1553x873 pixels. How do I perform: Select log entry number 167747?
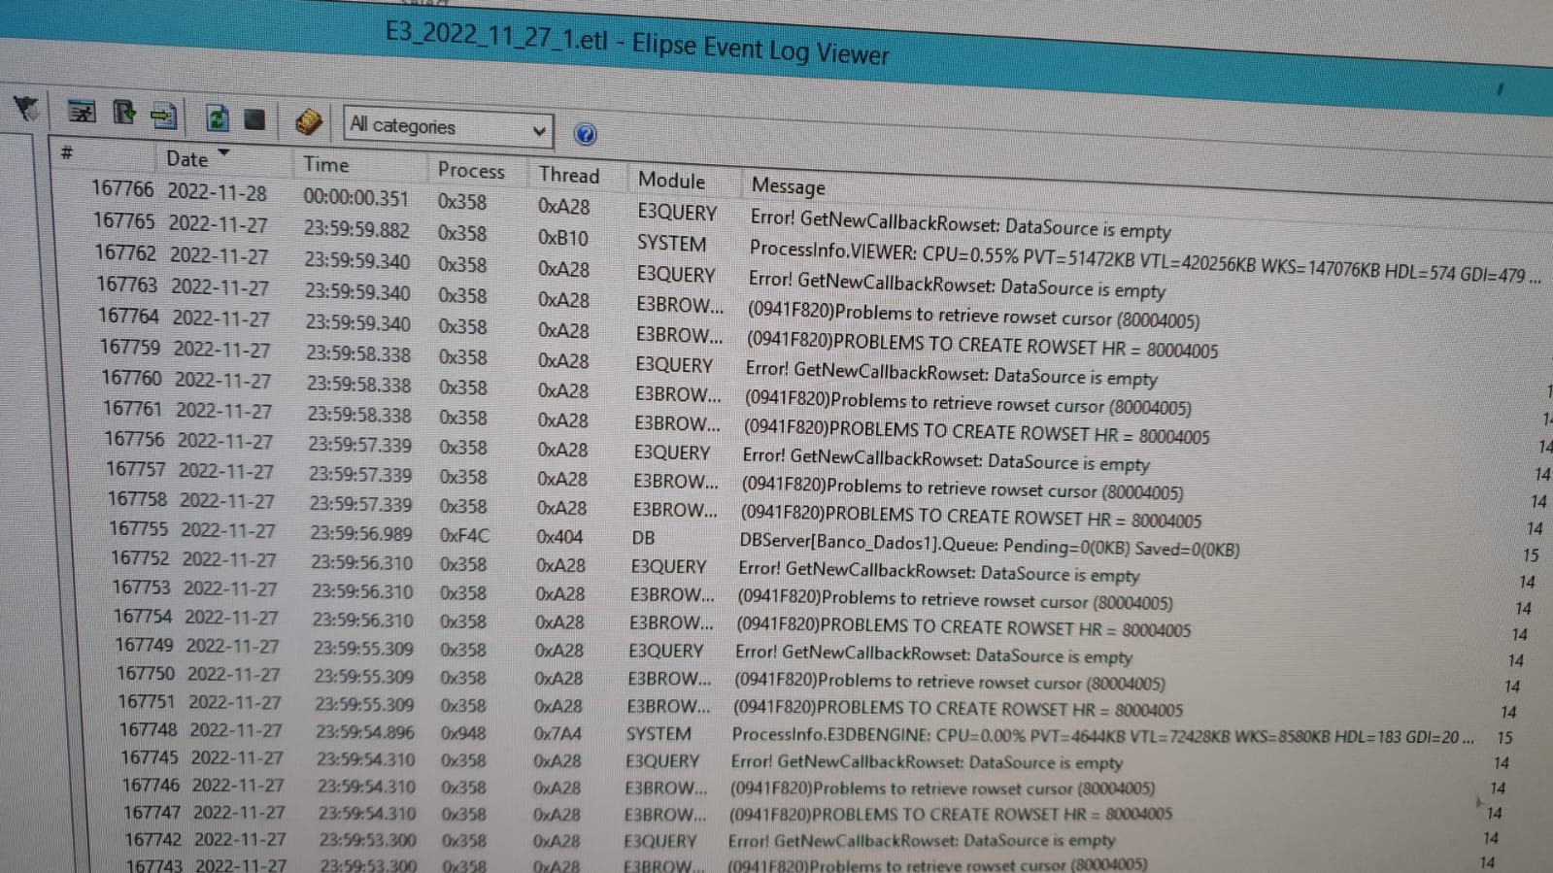152,811
